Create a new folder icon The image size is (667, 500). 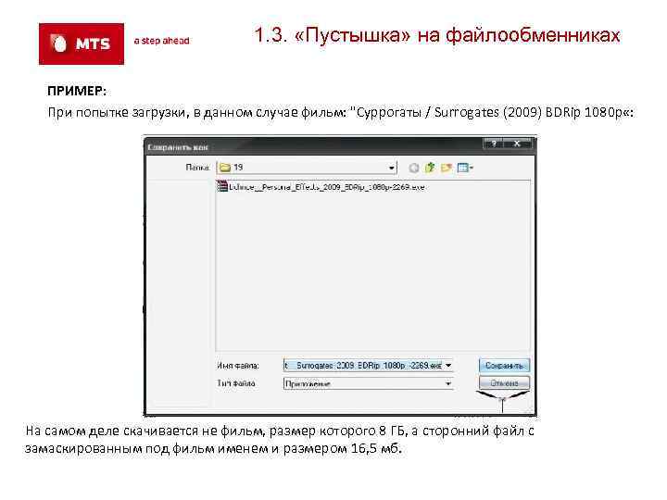446,168
